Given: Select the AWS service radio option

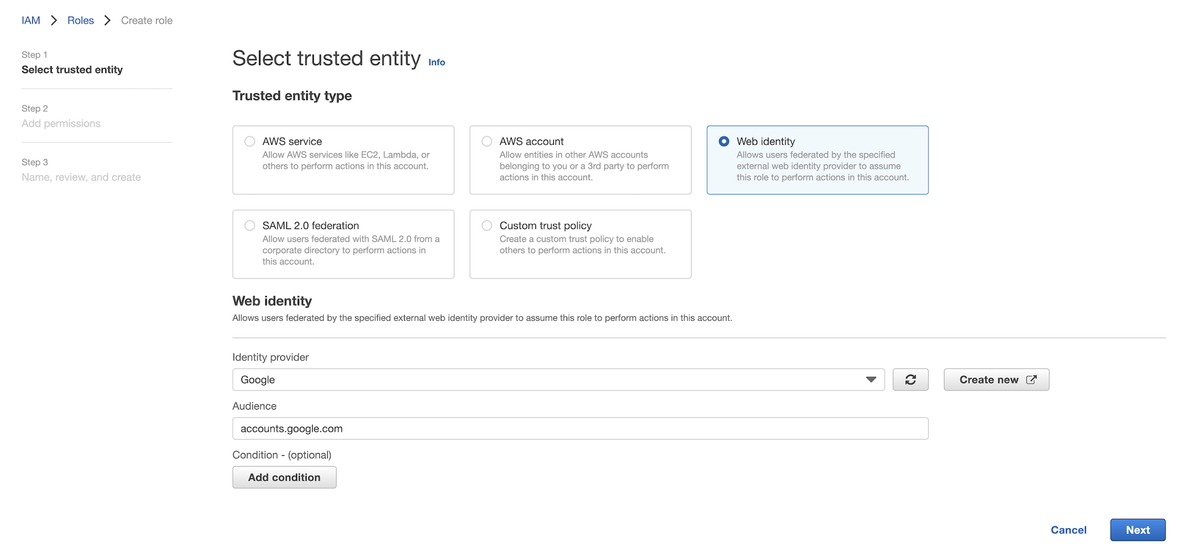Looking at the screenshot, I should click(x=250, y=141).
